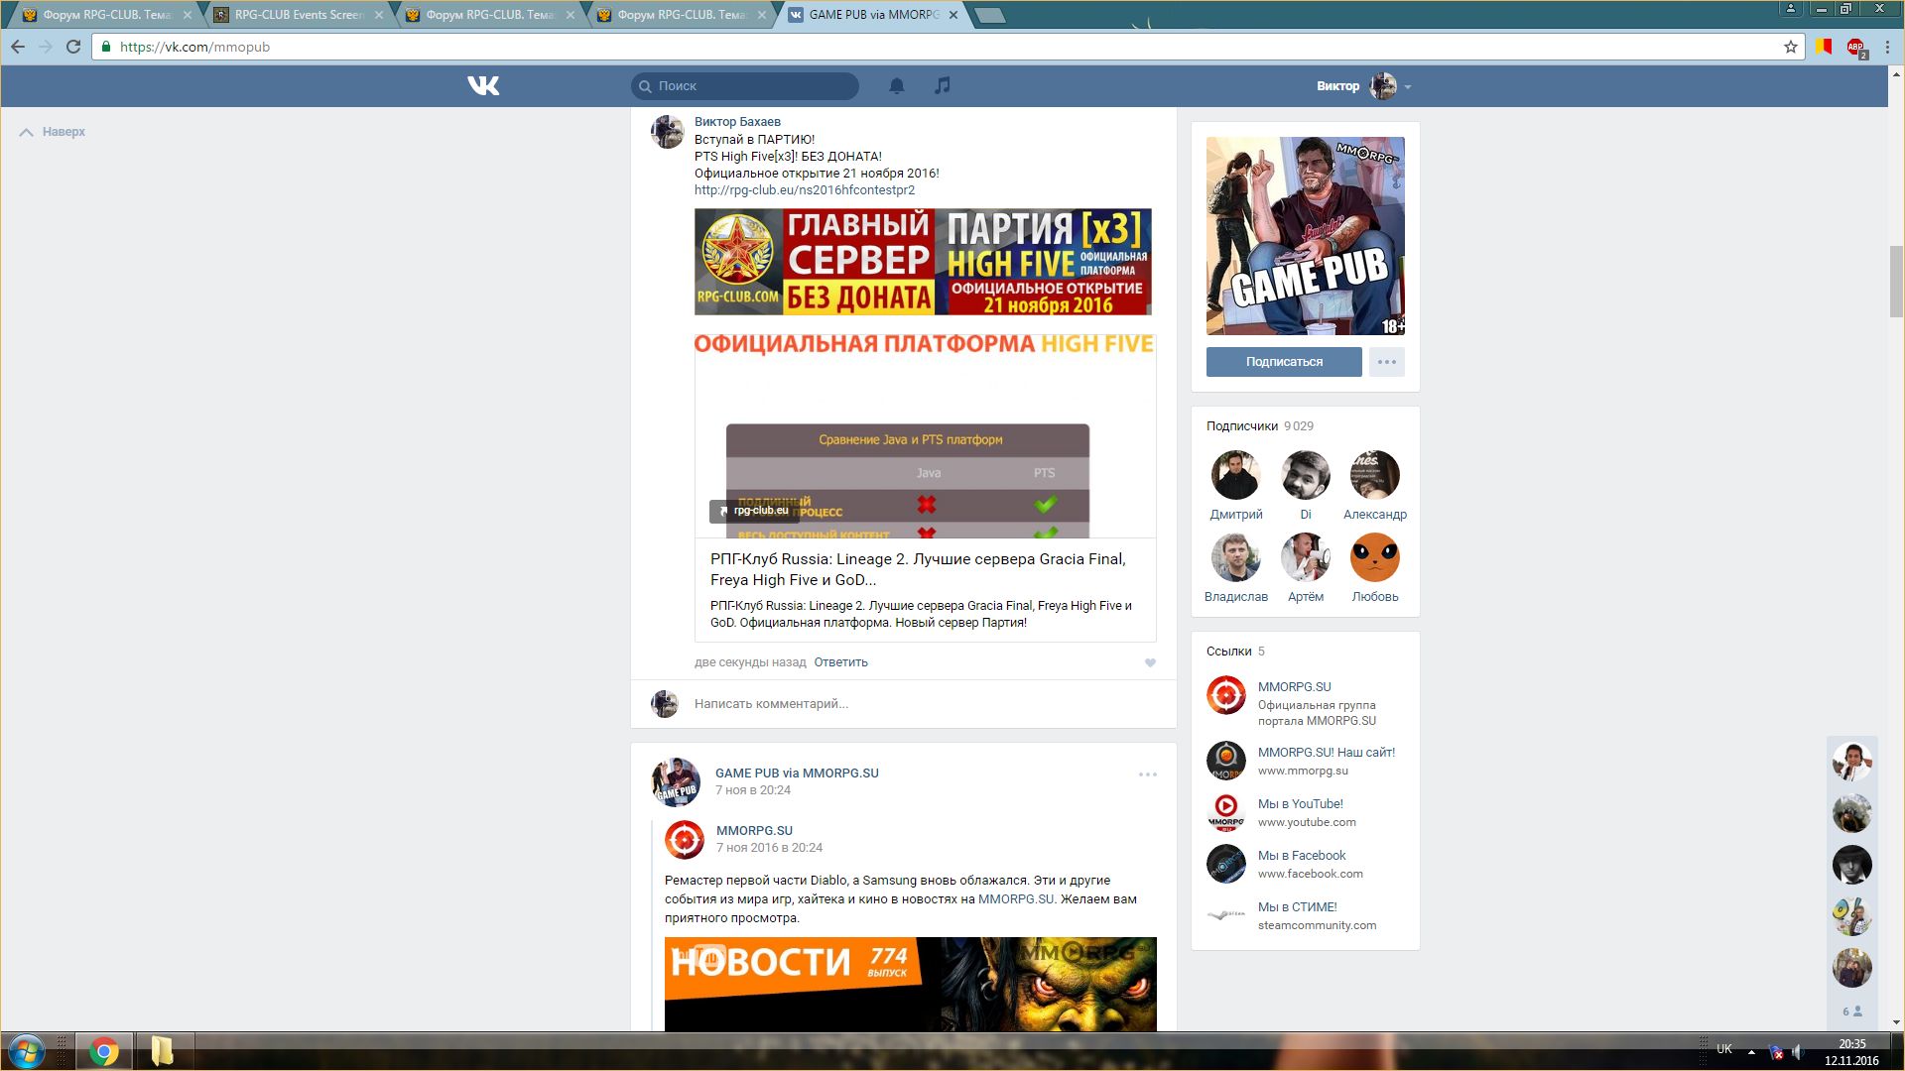Go back with browser arrow
Viewport: 1905px width, 1071px height.
[18, 47]
